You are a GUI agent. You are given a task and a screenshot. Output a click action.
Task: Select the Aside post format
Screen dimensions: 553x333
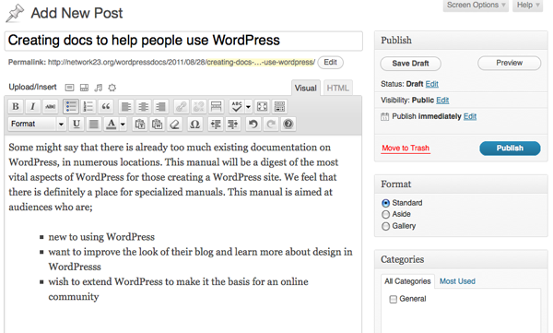(385, 214)
